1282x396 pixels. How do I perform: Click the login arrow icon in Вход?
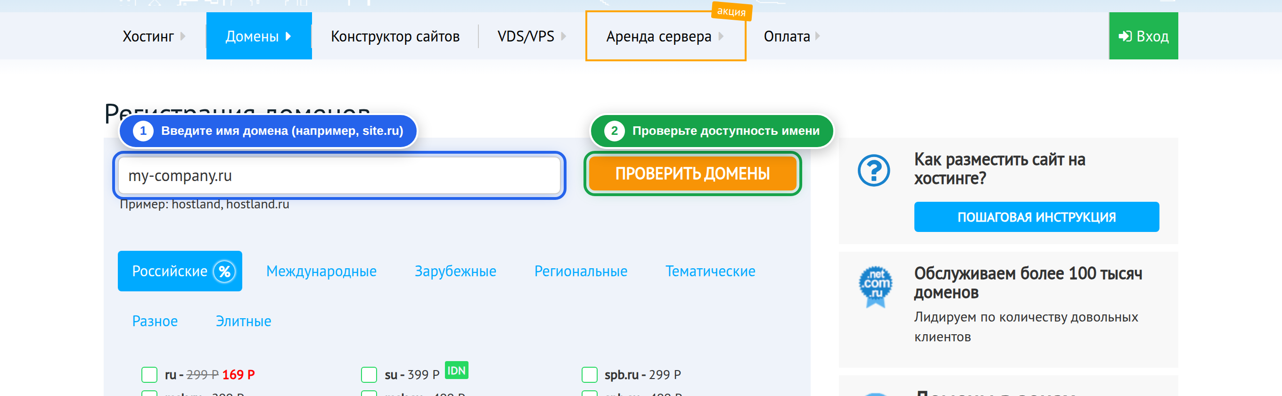(1125, 36)
